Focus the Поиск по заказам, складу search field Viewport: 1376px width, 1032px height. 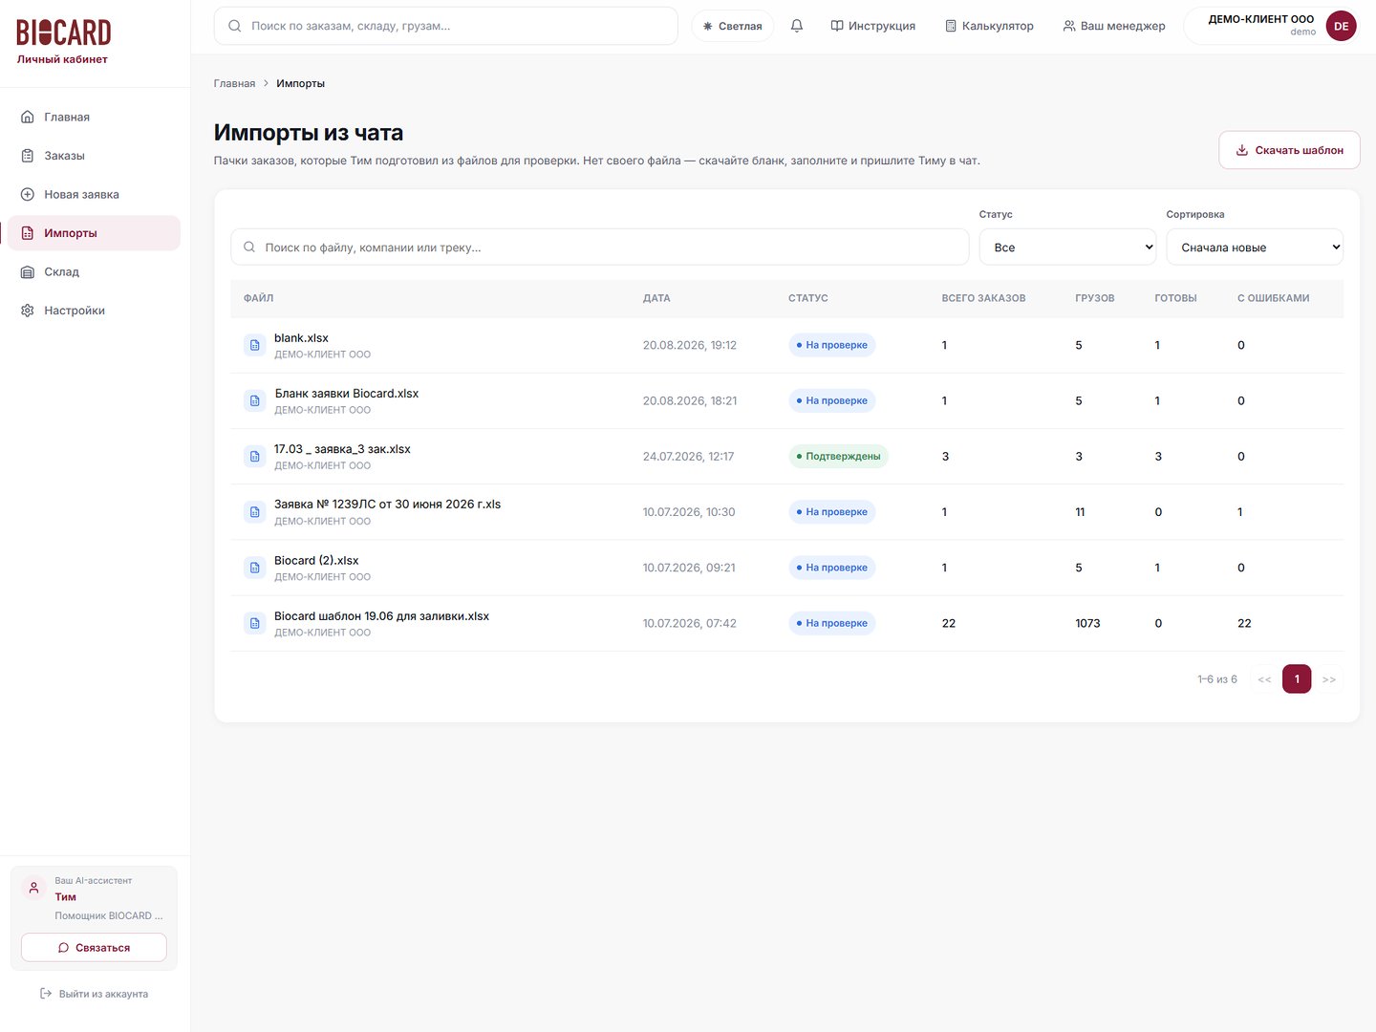[x=446, y=26]
